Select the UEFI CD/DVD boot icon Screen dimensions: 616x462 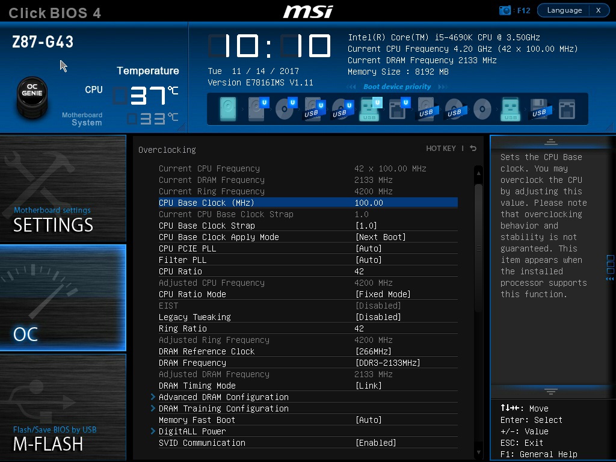coord(286,109)
